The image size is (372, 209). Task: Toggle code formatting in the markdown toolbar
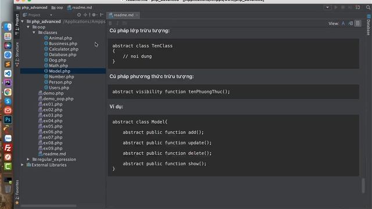coord(124,23)
